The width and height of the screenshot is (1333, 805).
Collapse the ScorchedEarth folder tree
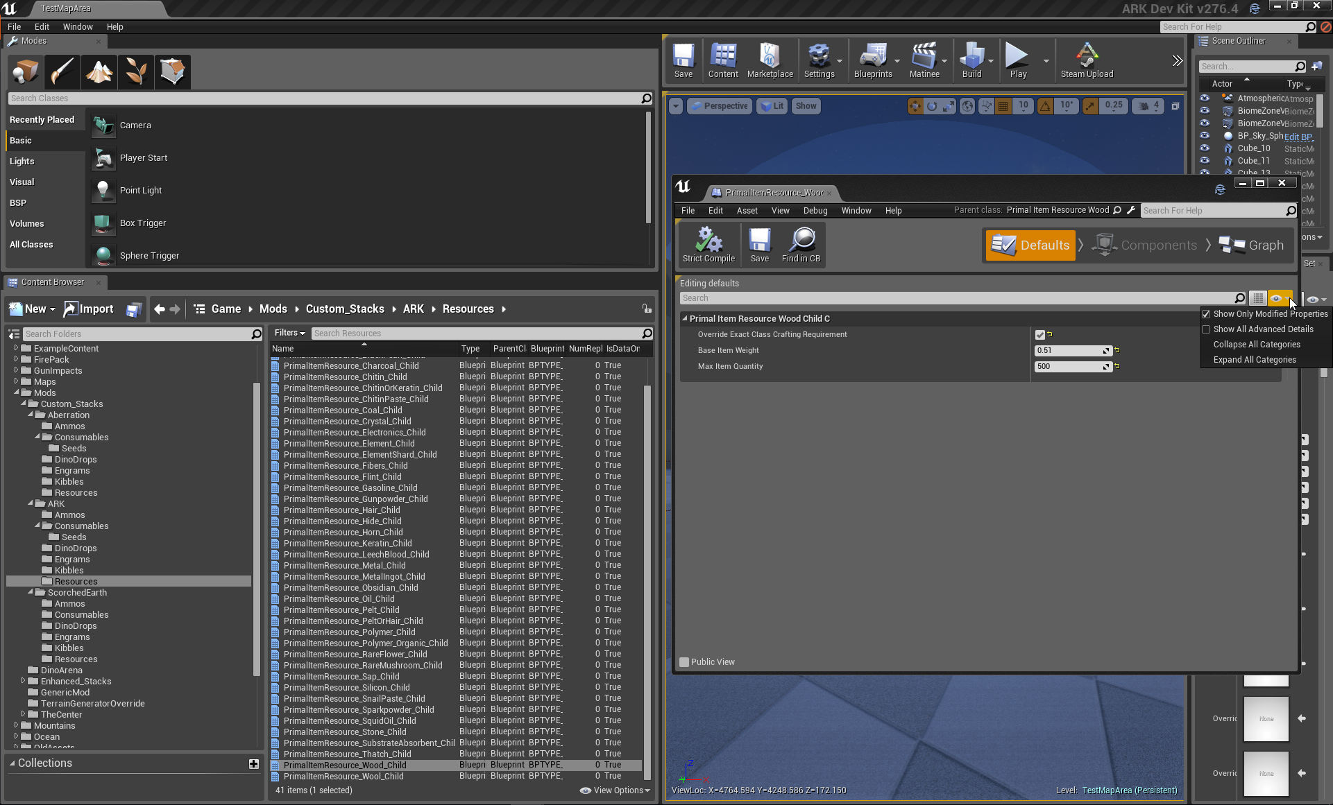click(x=31, y=593)
